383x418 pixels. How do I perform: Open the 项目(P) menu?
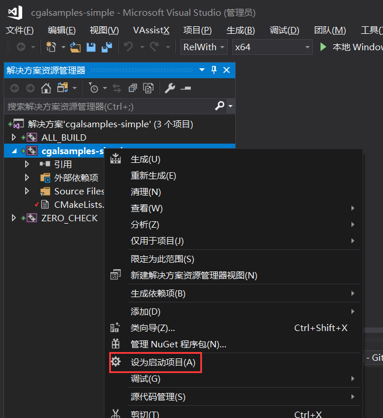[x=197, y=30]
